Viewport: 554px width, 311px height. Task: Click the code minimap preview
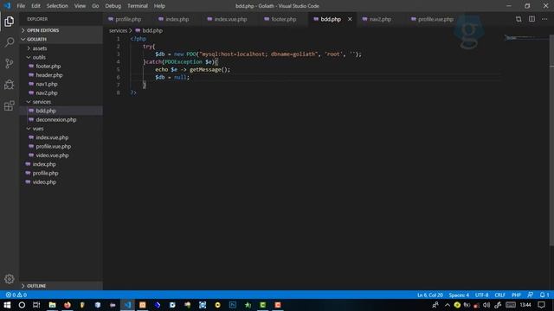click(x=525, y=37)
